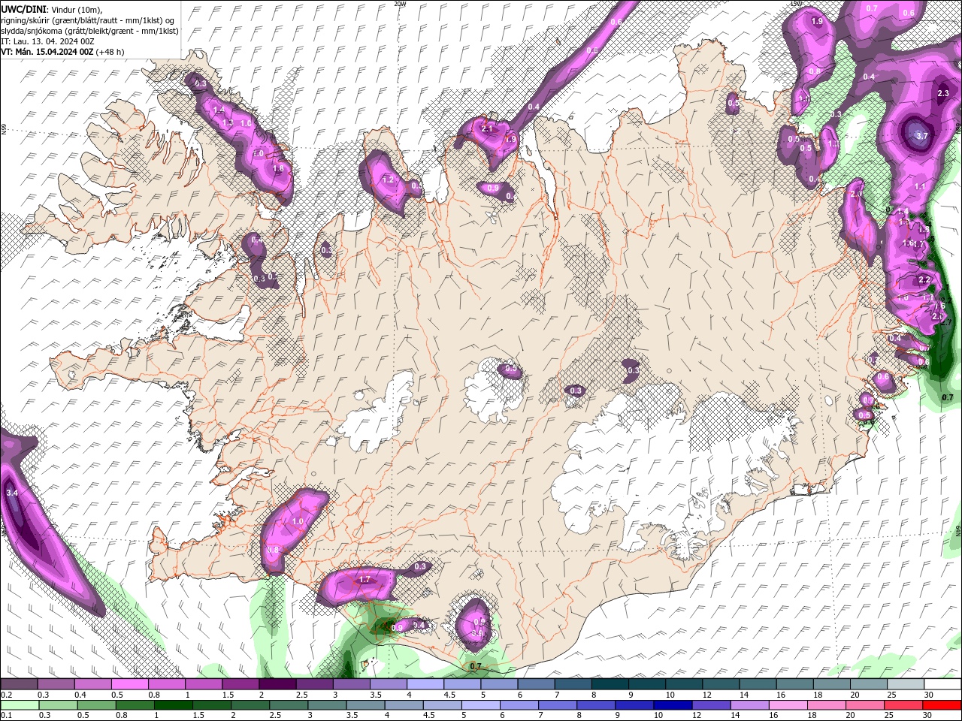Image resolution: width=962 pixels, height=721 pixels.
Task: Select the red swatch ending the rain scale
Action: click(942, 705)
